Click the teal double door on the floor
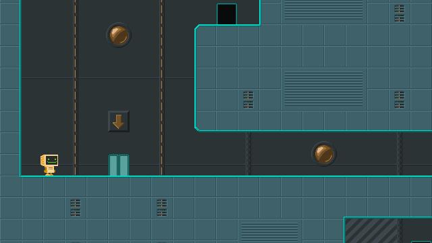 pos(119,165)
